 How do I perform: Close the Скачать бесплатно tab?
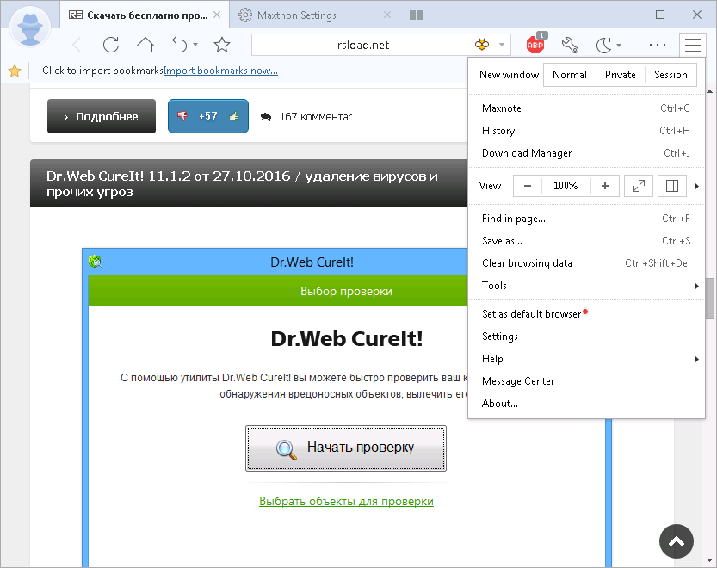pos(217,15)
